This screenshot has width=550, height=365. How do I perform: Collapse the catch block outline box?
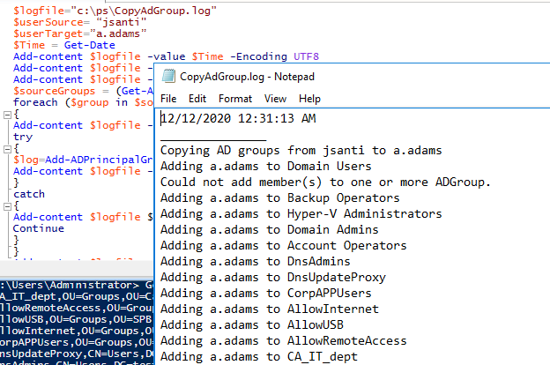[6, 205]
